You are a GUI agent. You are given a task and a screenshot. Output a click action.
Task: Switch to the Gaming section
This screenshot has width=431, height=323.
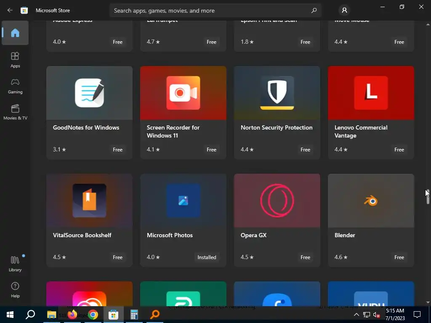click(15, 86)
